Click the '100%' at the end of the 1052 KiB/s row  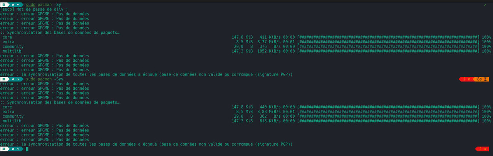pyautogui.click(x=486, y=51)
